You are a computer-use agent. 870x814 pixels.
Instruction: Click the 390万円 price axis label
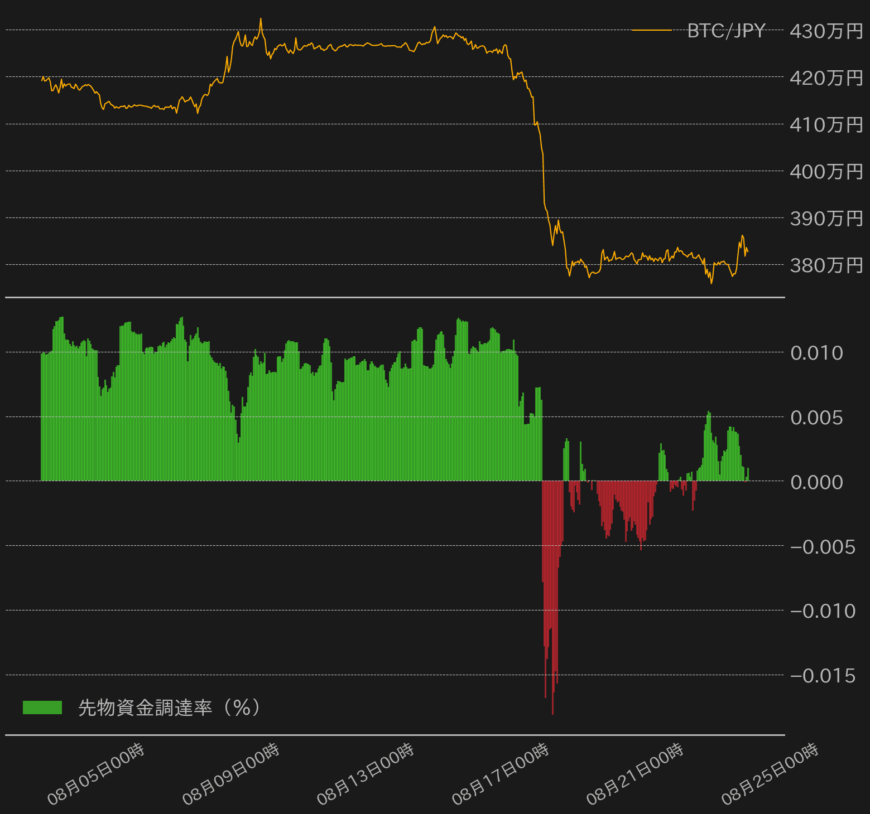click(826, 219)
